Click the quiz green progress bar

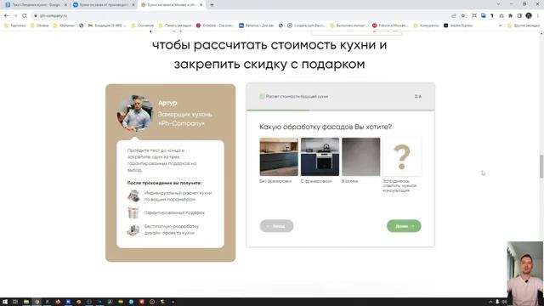click(x=278, y=110)
